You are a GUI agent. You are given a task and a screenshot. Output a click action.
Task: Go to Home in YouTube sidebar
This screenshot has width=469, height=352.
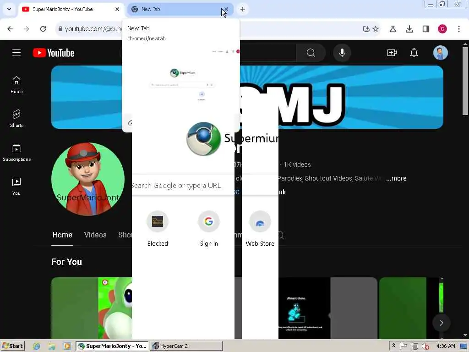coord(16,85)
